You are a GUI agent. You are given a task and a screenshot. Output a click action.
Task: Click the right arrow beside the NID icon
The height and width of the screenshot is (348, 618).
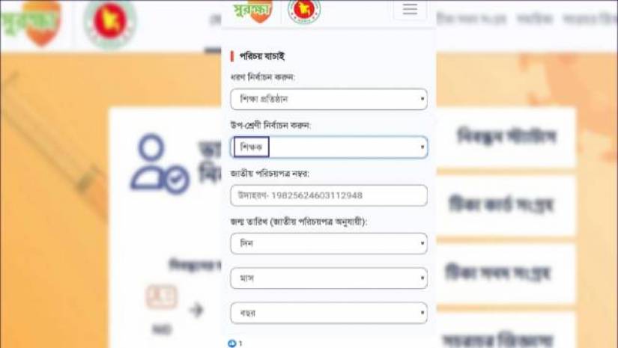pyautogui.click(x=197, y=311)
